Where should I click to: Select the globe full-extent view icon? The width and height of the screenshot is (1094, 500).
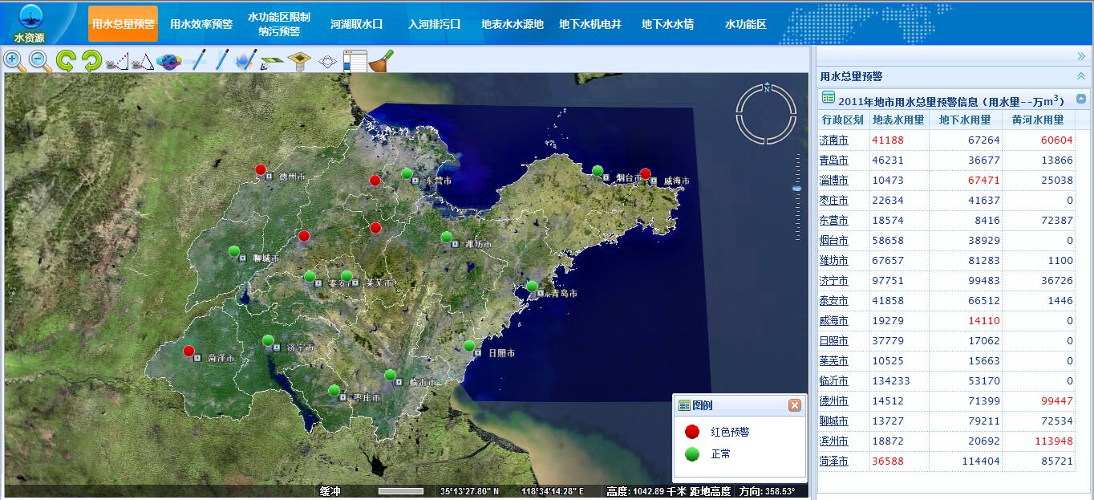(168, 60)
